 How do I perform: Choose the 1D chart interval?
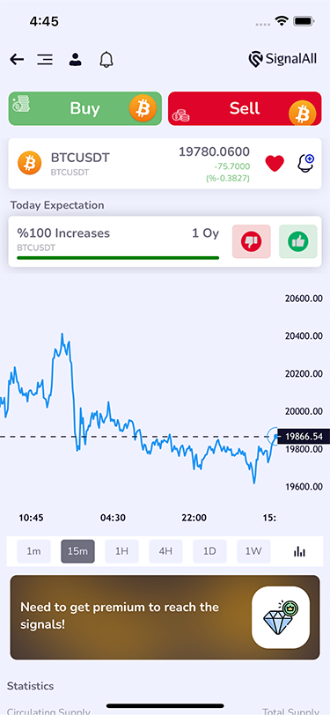[209, 551]
